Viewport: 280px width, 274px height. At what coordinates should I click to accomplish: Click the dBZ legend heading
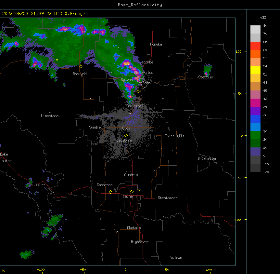pyautogui.click(x=263, y=17)
